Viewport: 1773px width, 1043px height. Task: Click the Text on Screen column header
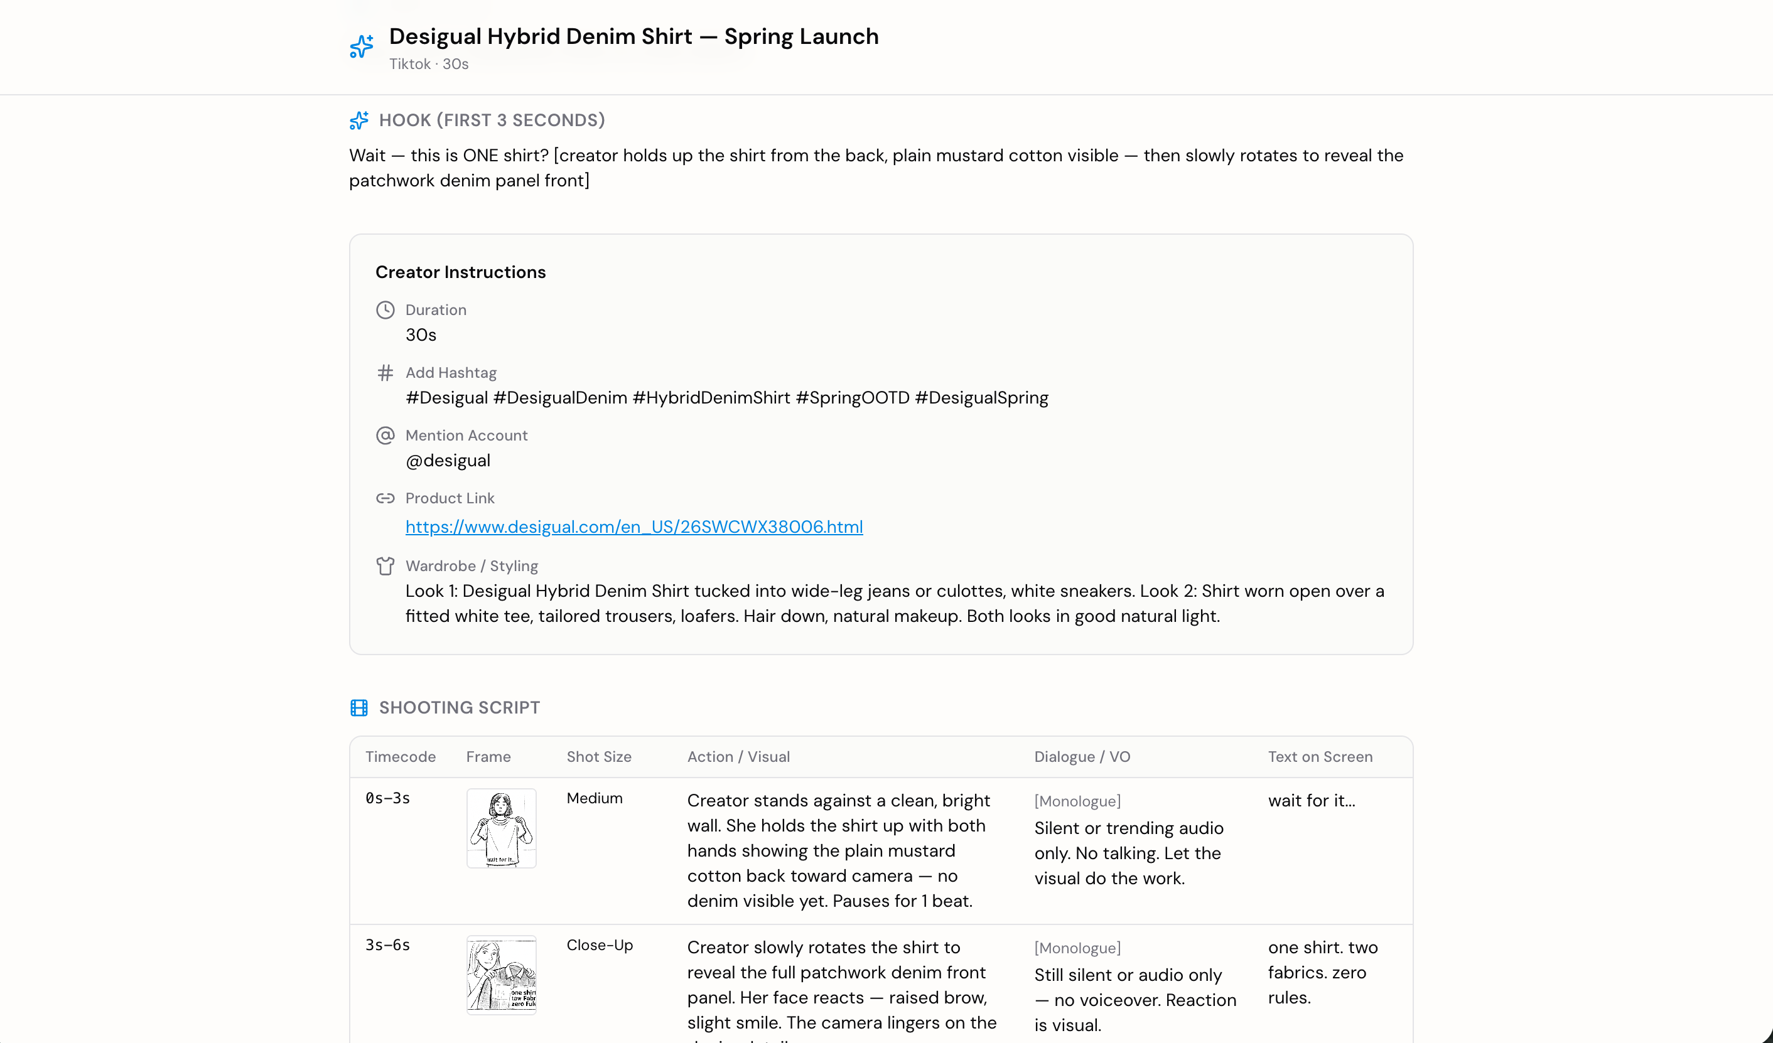pos(1320,757)
